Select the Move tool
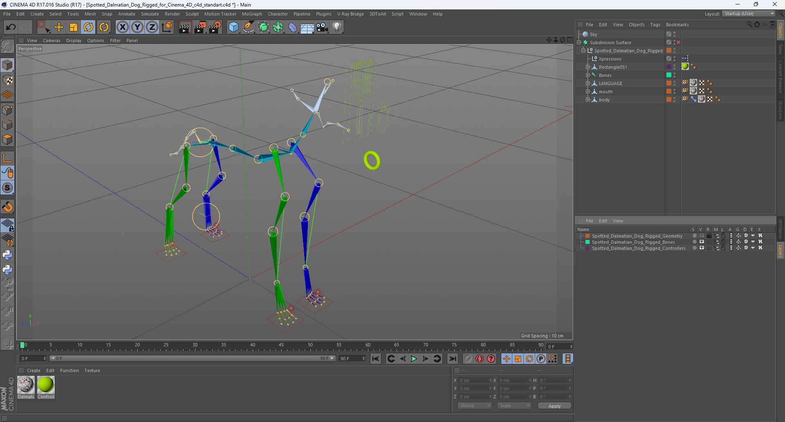Viewport: 785px width, 422px height. pos(59,27)
